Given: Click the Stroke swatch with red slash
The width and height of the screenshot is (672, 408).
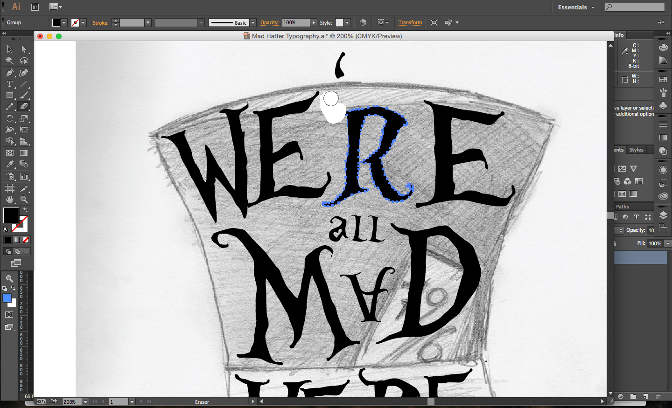Looking at the screenshot, I should [x=22, y=226].
